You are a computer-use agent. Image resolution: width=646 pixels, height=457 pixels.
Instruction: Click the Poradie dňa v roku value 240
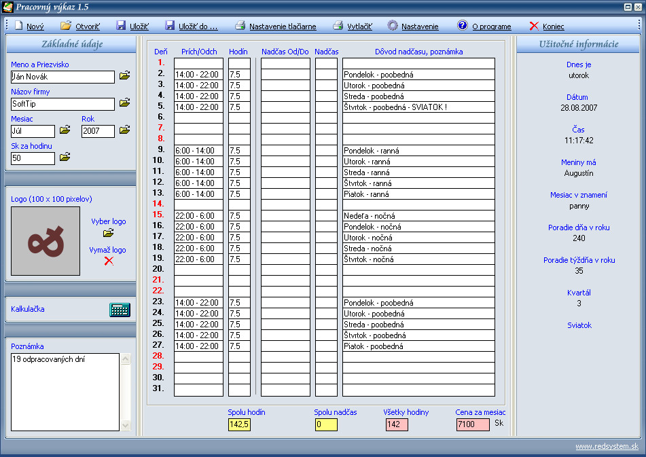click(x=579, y=238)
